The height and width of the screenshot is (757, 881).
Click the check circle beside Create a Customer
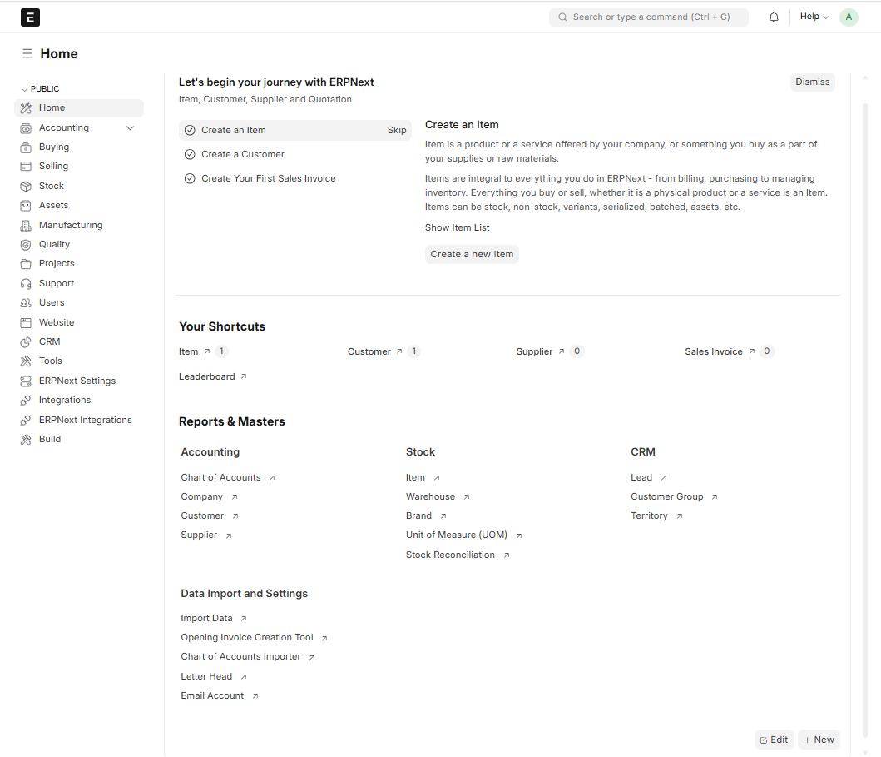coord(190,155)
